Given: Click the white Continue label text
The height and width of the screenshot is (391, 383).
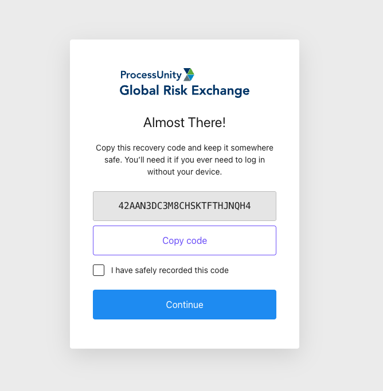Looking at the screenshot, I should pos(185,305).
